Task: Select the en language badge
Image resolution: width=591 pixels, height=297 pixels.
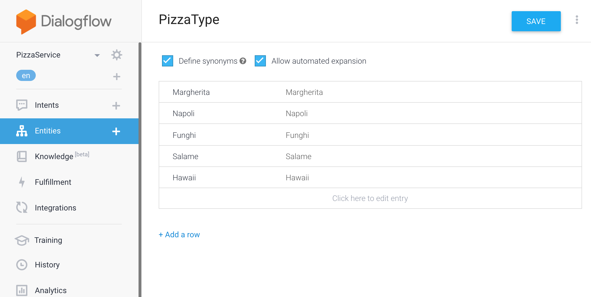Action: [26, 76]
